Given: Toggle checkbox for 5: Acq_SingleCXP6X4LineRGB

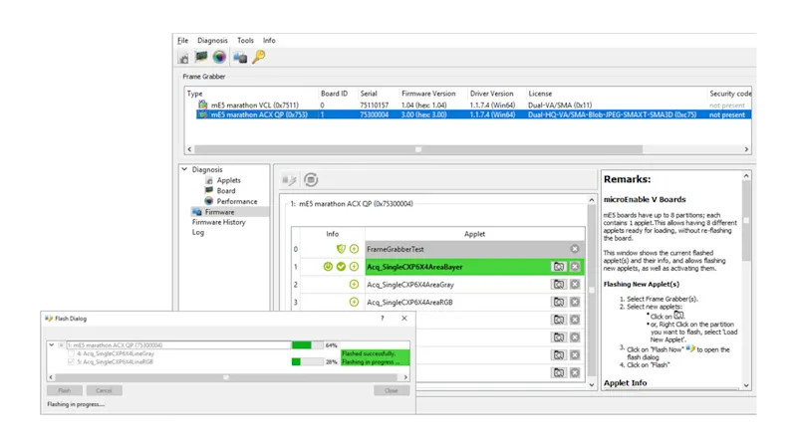Looking at the screenshot, I should coord(71,361).
